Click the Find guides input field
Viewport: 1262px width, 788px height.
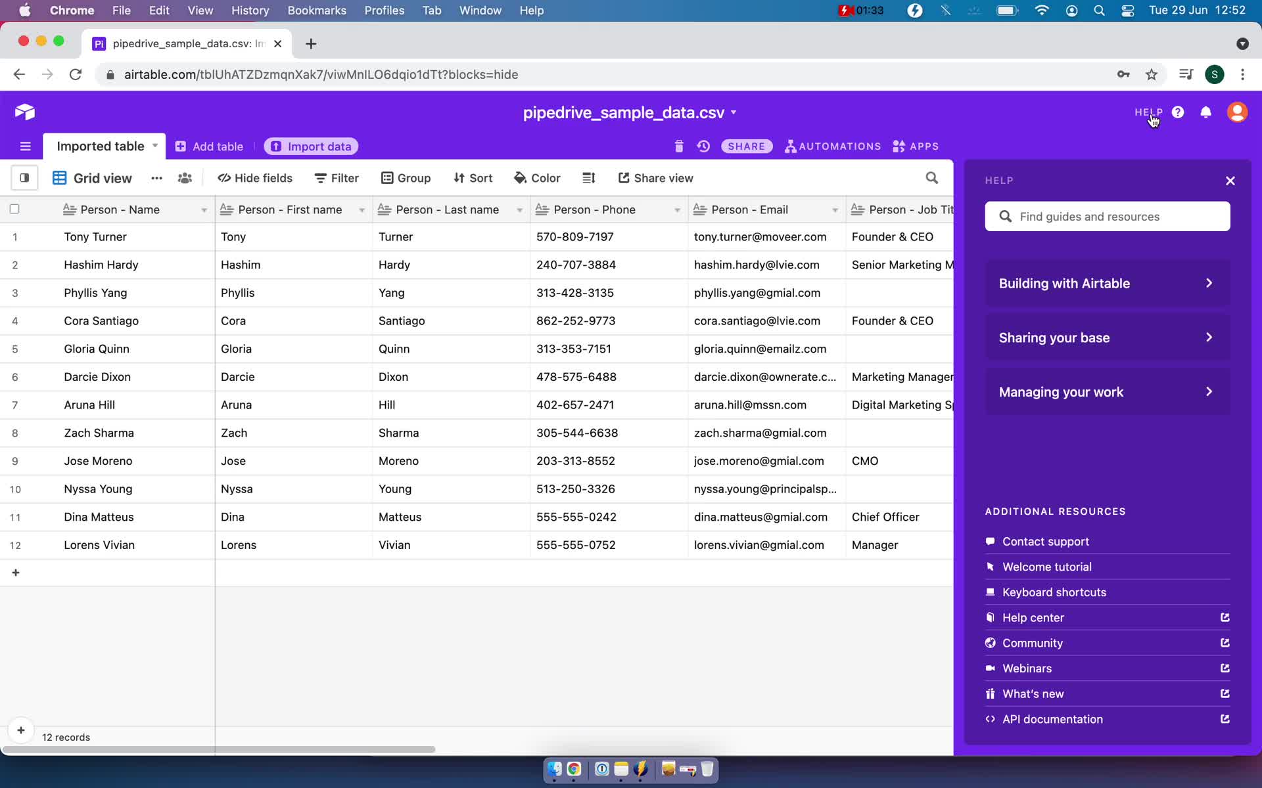[x=1108, y=216]
